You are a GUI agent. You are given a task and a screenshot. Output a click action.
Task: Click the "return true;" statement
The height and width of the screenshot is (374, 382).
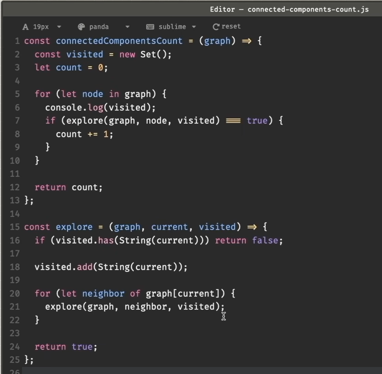point(66,347)
